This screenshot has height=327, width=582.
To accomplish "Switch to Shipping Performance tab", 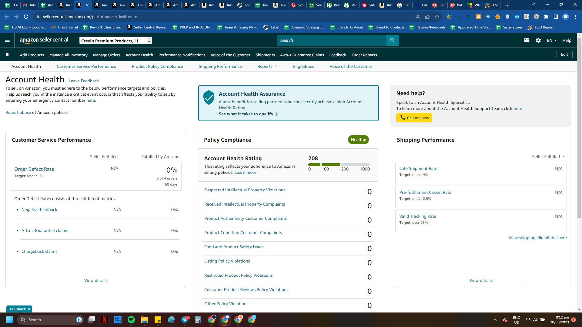I will pyautogui.click(x=220, y=66).
